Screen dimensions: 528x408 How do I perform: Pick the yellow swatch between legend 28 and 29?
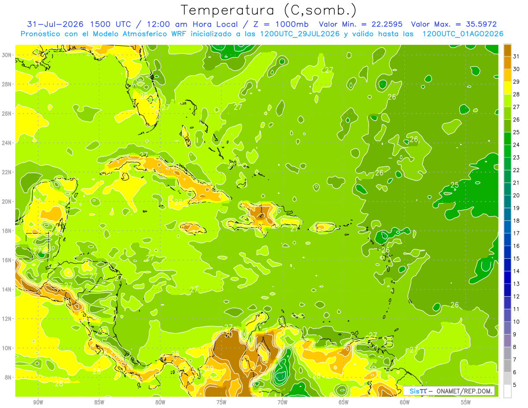pos(507,88)
